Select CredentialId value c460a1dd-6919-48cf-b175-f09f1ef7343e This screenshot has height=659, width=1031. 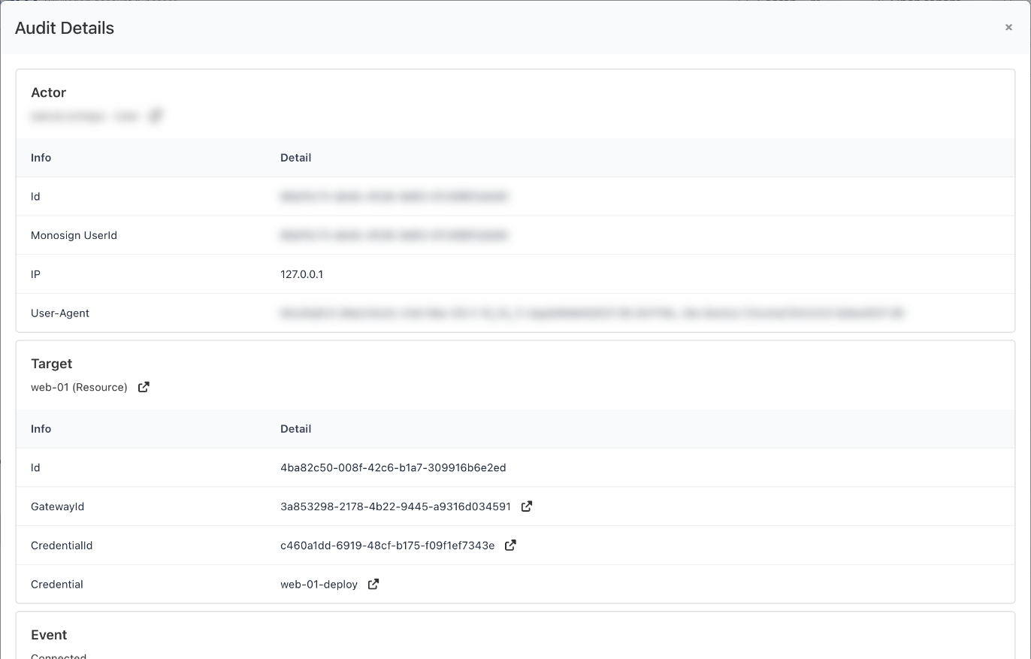(x=387, y=546)
